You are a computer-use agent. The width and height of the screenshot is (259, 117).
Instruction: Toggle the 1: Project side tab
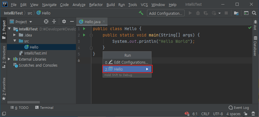pyautogui.click(x=4, y=30)
